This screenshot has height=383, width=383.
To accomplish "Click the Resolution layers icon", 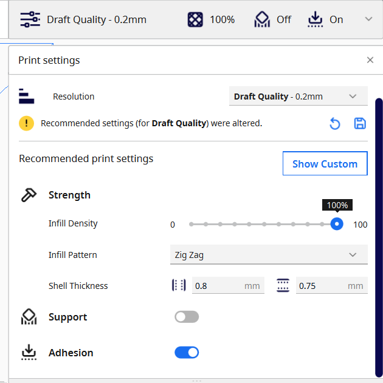I will tap(26, 96).
